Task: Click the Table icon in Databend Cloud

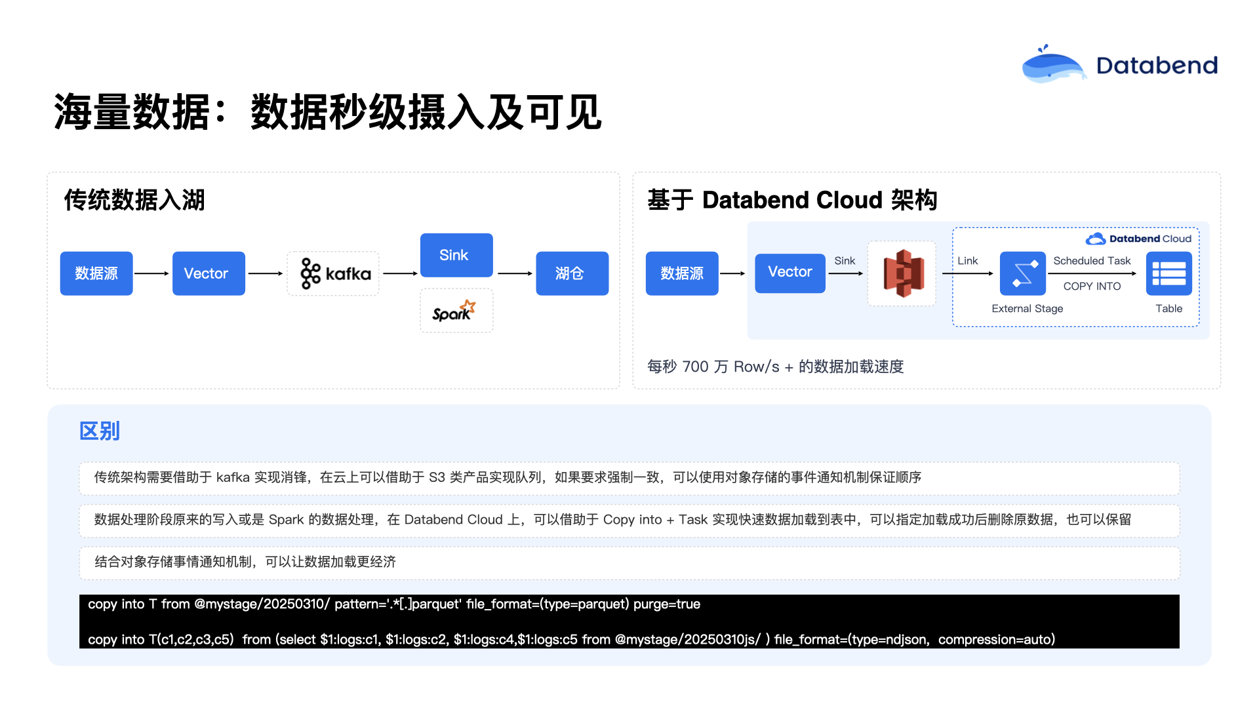Action: [1169, 273]
